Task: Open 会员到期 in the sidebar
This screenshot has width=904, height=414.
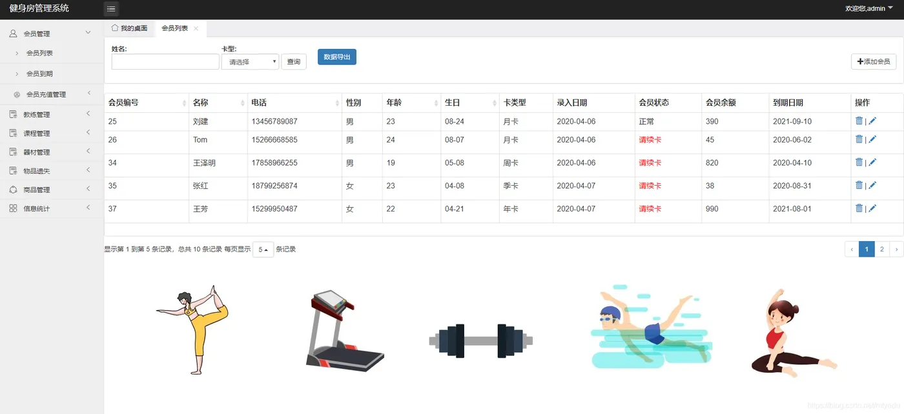Action: (39, 74)
